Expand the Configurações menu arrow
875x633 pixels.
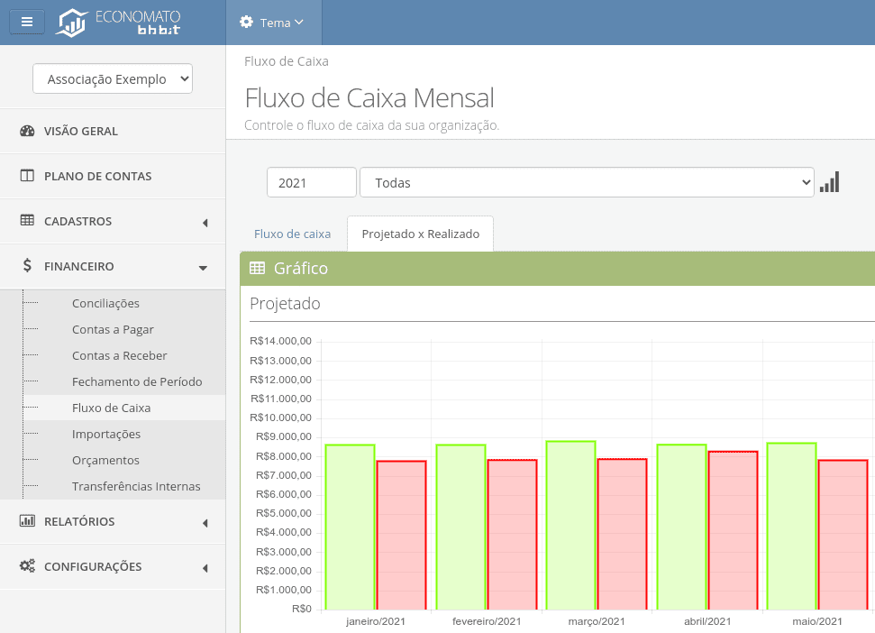coord(205,568)
